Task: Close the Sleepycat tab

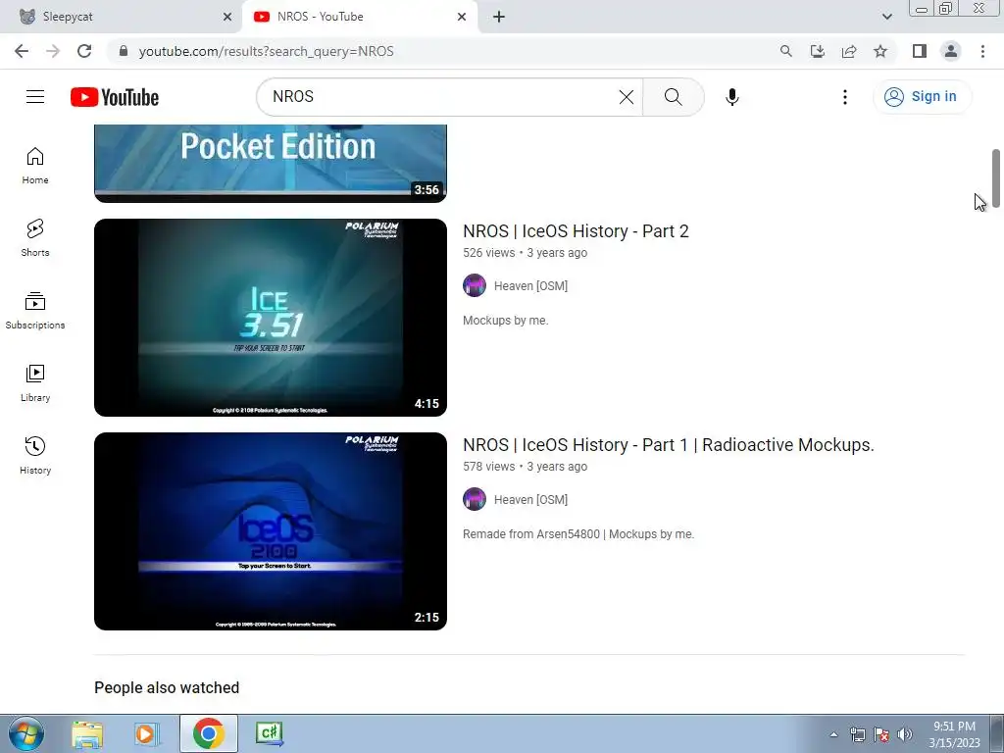Action: (x=227, y=17)
